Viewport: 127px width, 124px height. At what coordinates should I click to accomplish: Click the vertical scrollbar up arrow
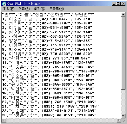pos(123,15)
